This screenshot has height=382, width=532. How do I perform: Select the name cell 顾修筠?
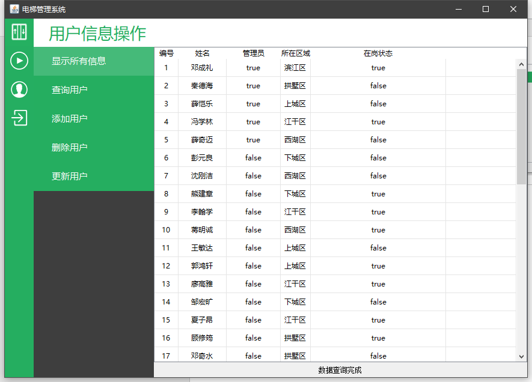(202, 338)
